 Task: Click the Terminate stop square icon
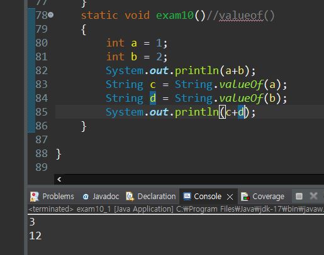(299, 197)
